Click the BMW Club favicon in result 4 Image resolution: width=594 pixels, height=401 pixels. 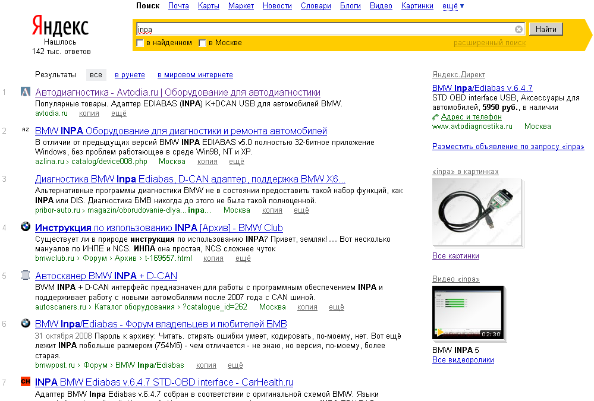[26, 226]
